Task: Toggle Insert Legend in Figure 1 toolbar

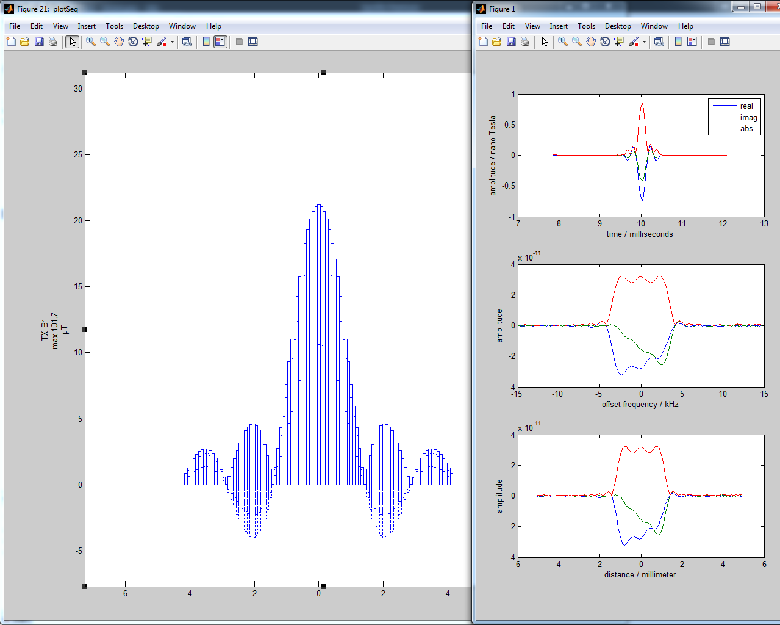Action: tap(692, 42)
